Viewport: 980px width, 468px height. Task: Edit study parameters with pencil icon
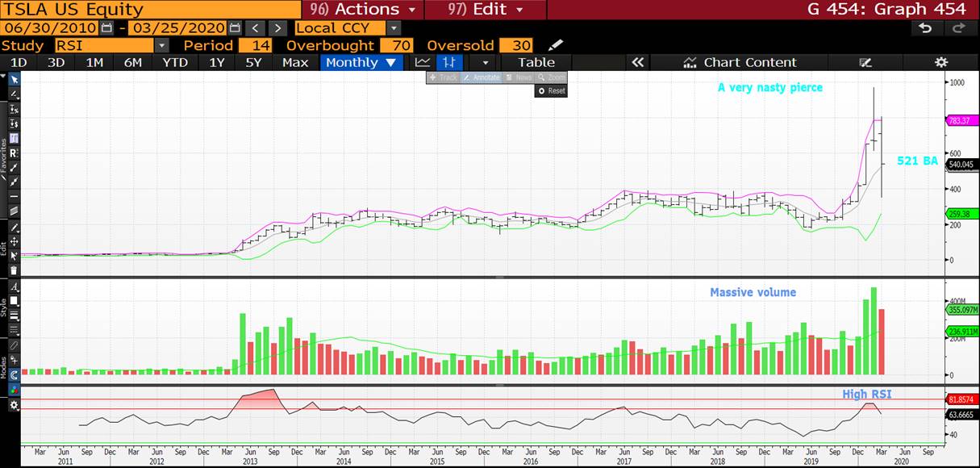[x=555, y=45]
